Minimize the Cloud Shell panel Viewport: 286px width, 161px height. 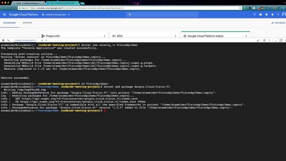point(276,40)
